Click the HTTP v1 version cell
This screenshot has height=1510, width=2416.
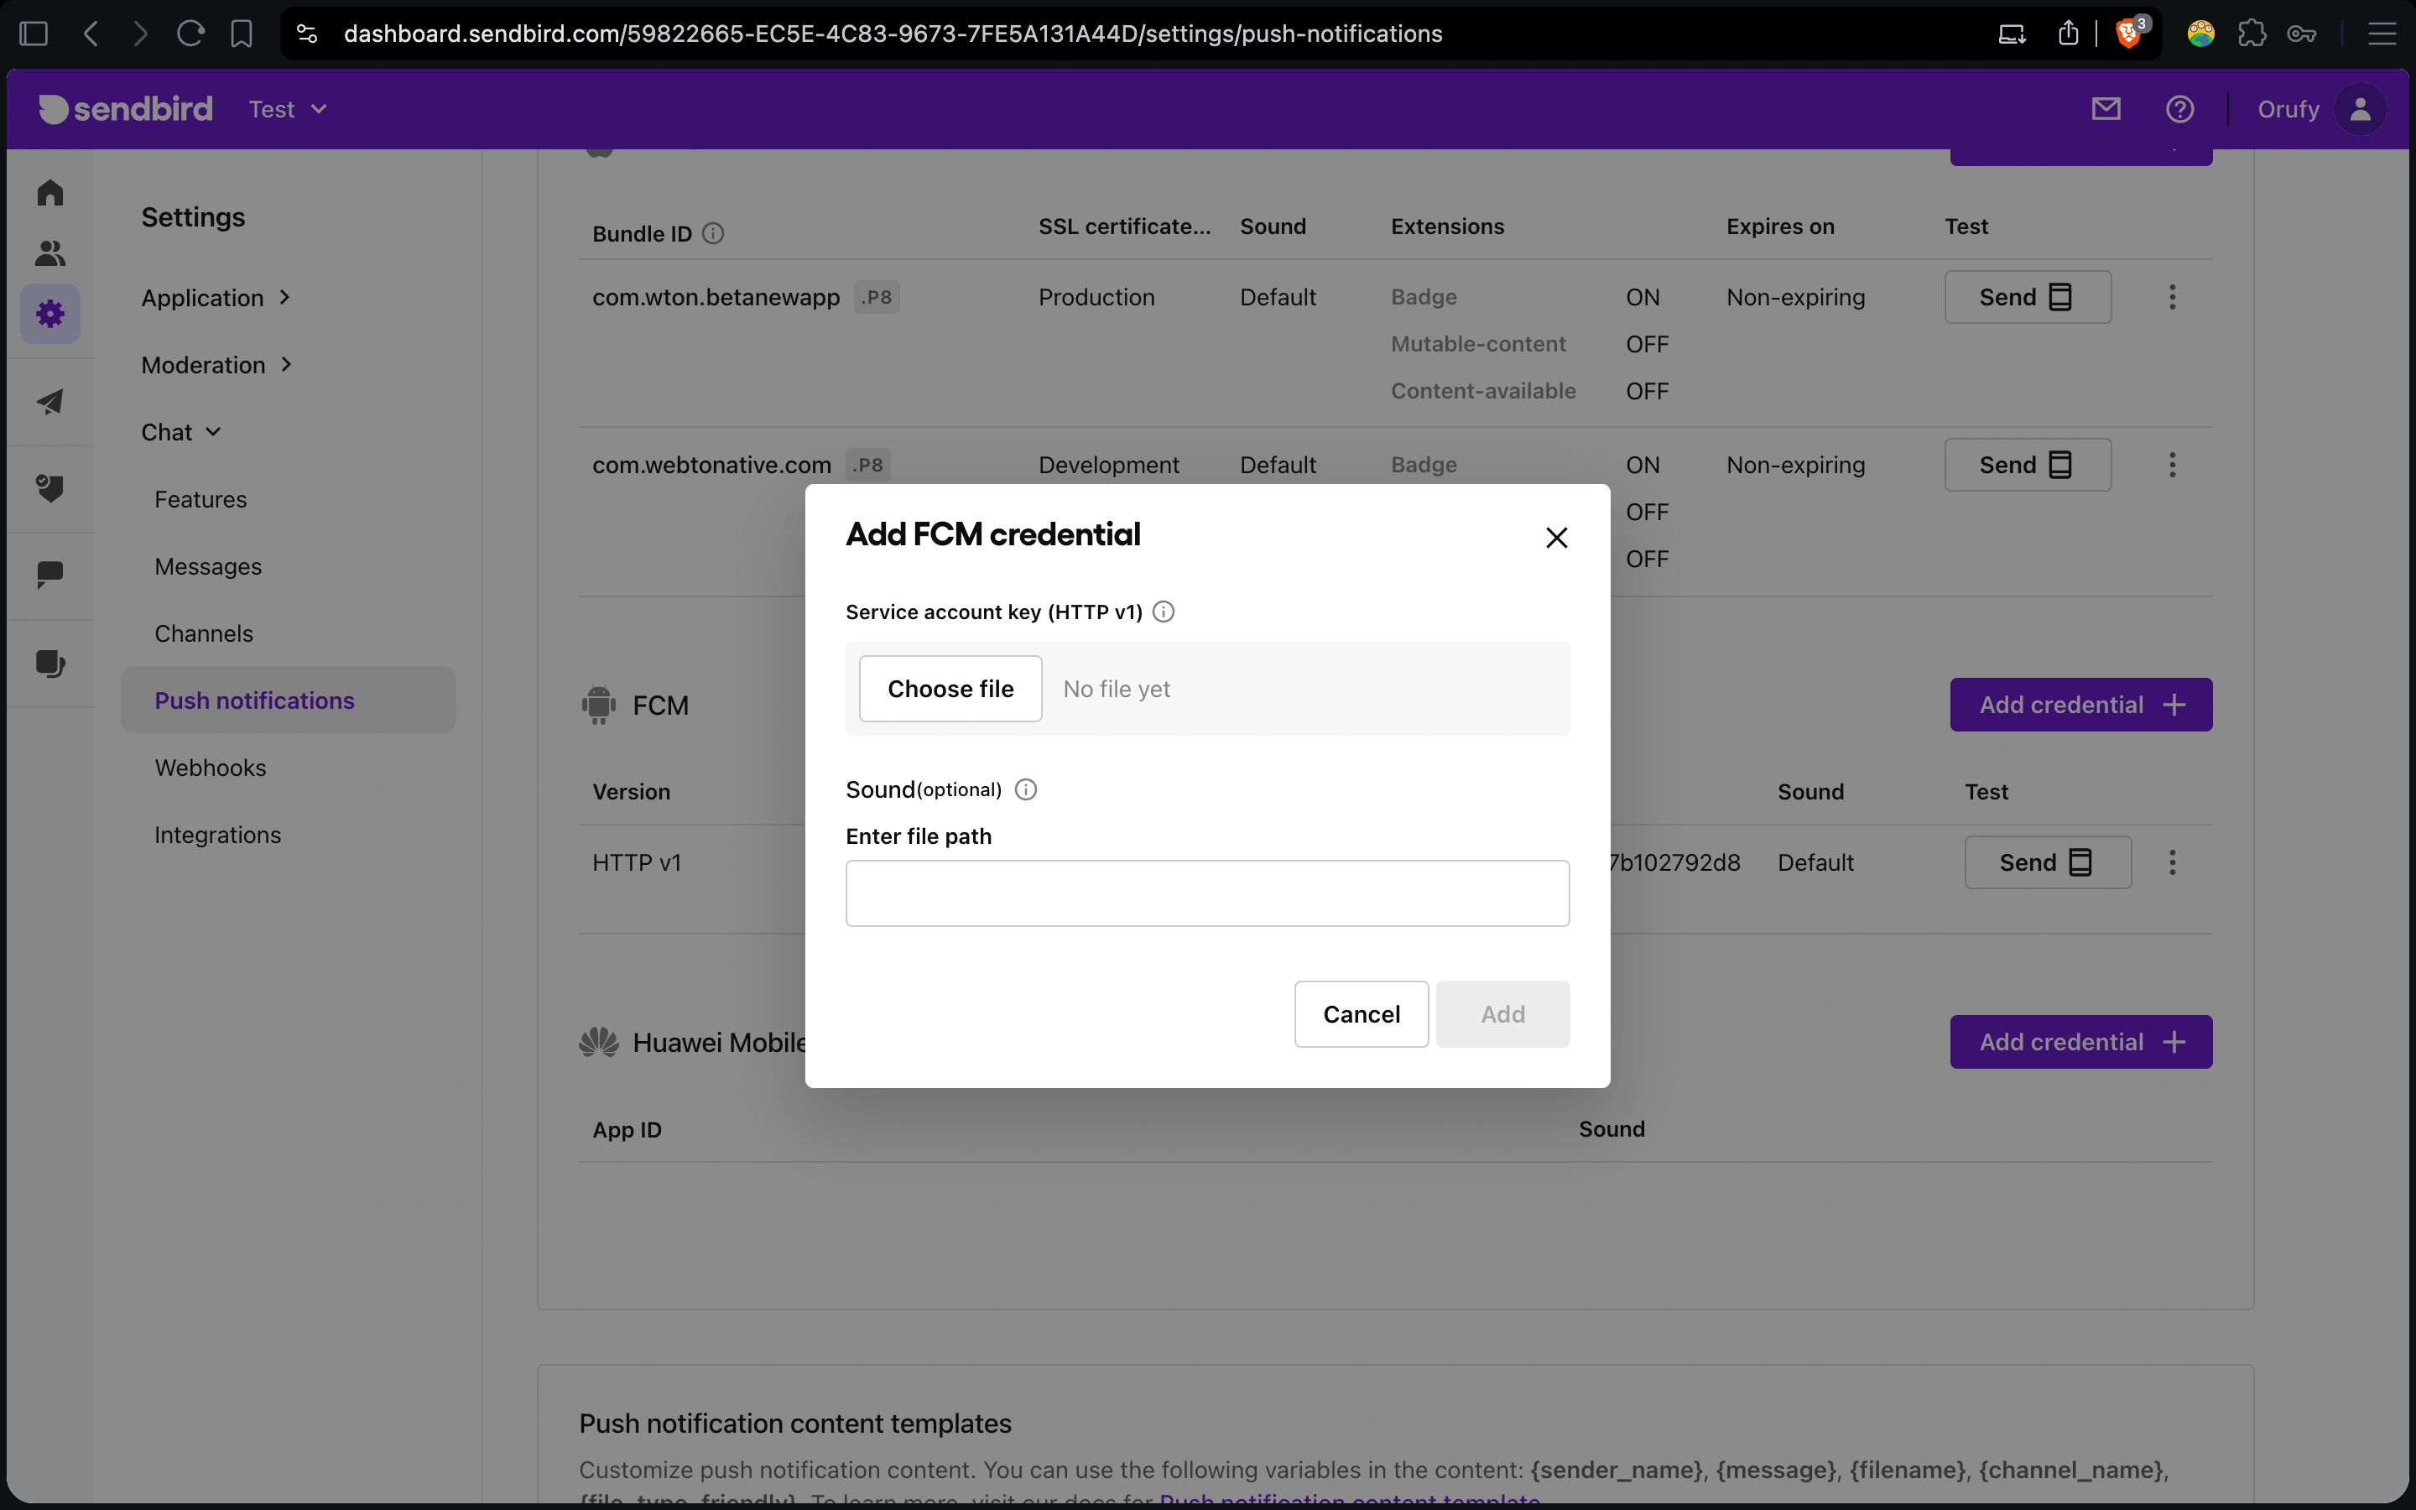coord(637,862)
